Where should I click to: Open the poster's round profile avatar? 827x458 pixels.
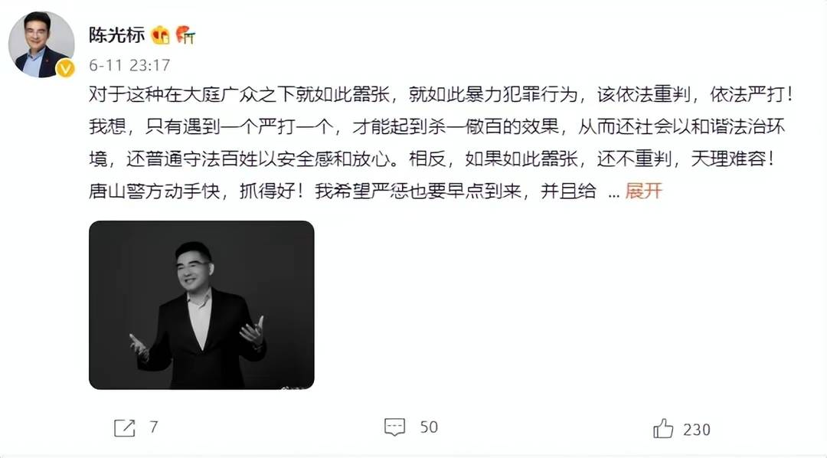(41, 44)
